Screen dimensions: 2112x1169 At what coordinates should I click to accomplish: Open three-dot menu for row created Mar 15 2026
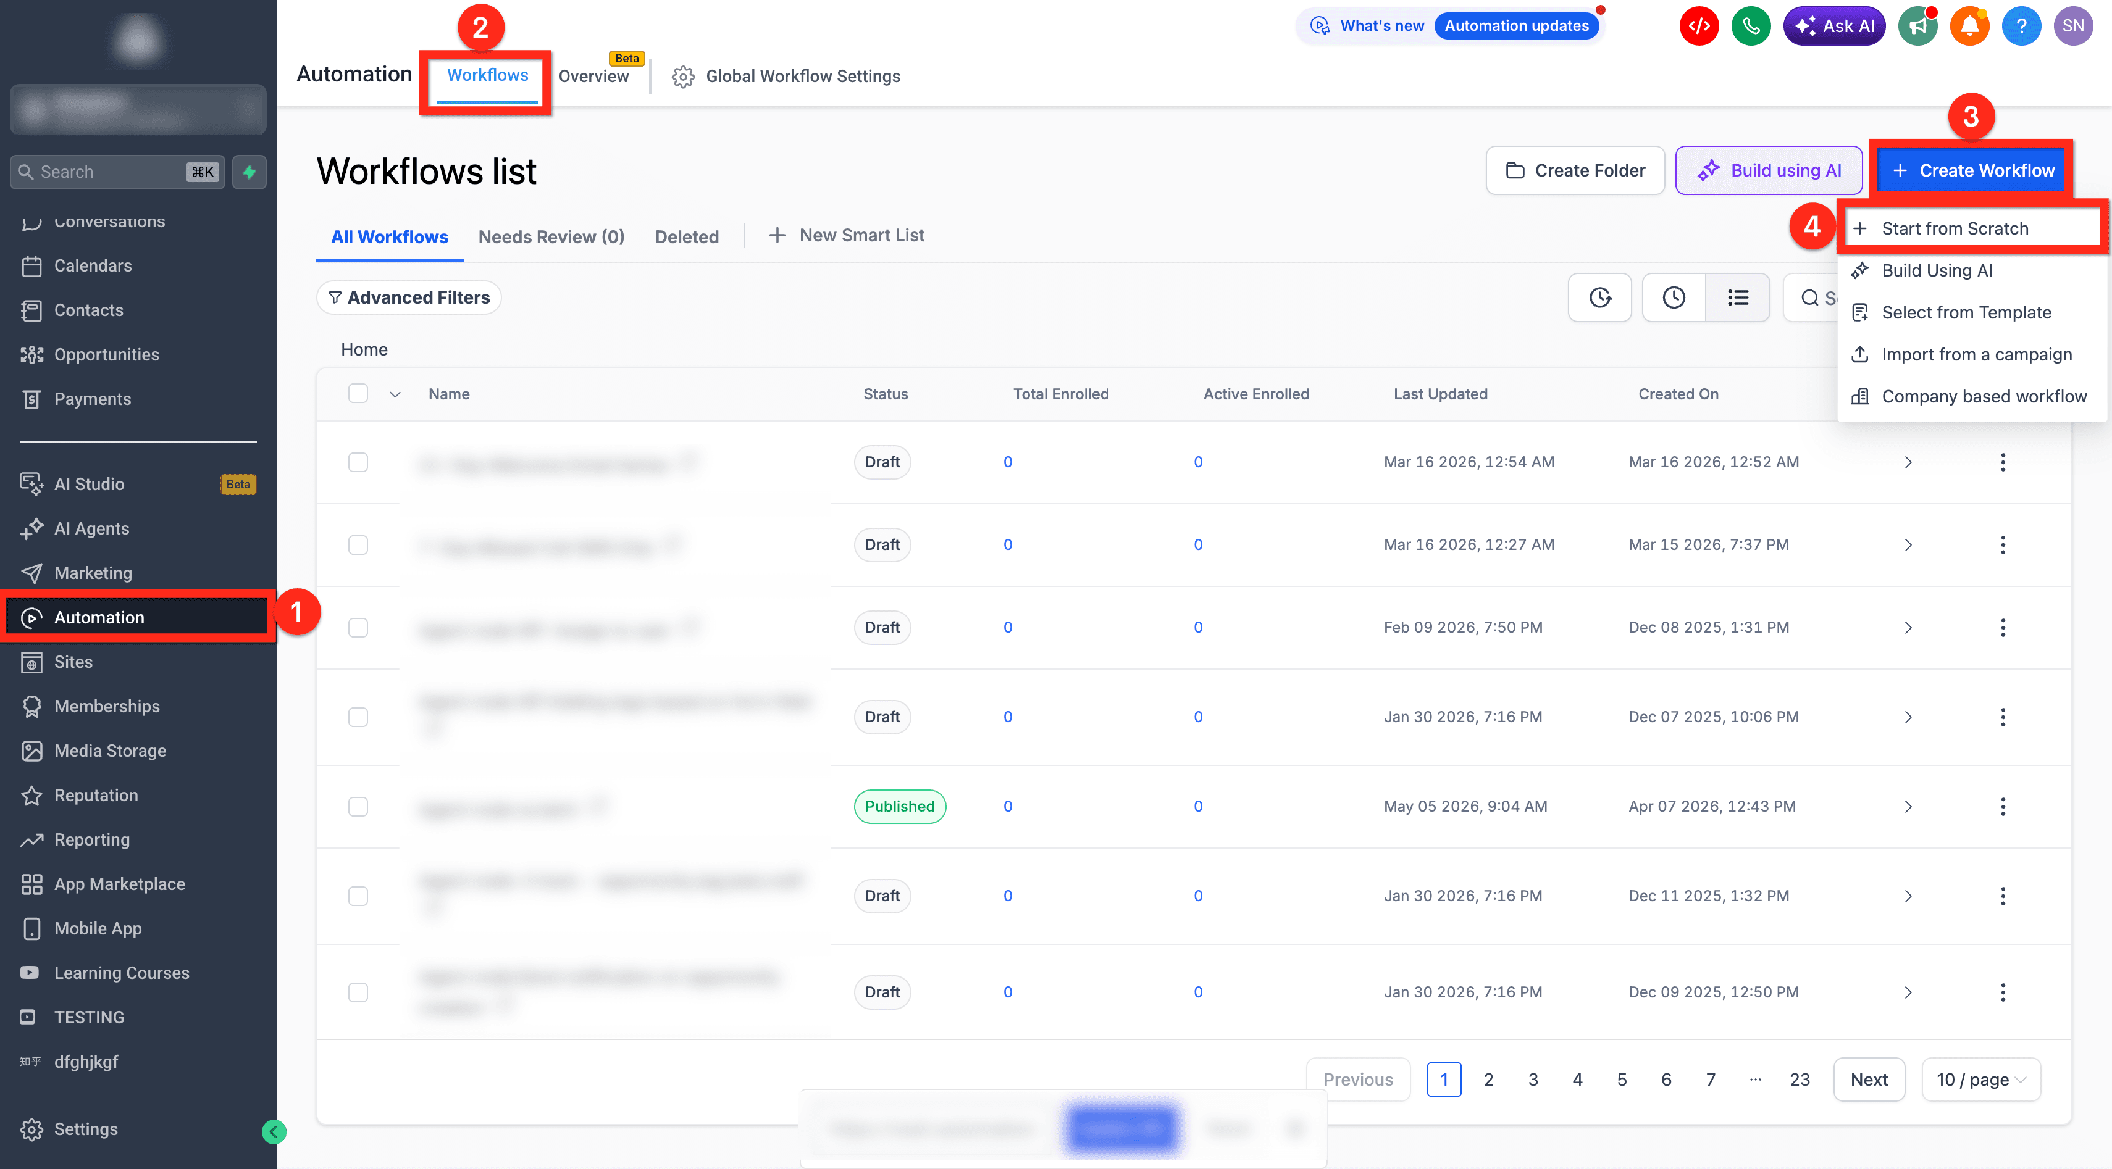click(2002, 545)
